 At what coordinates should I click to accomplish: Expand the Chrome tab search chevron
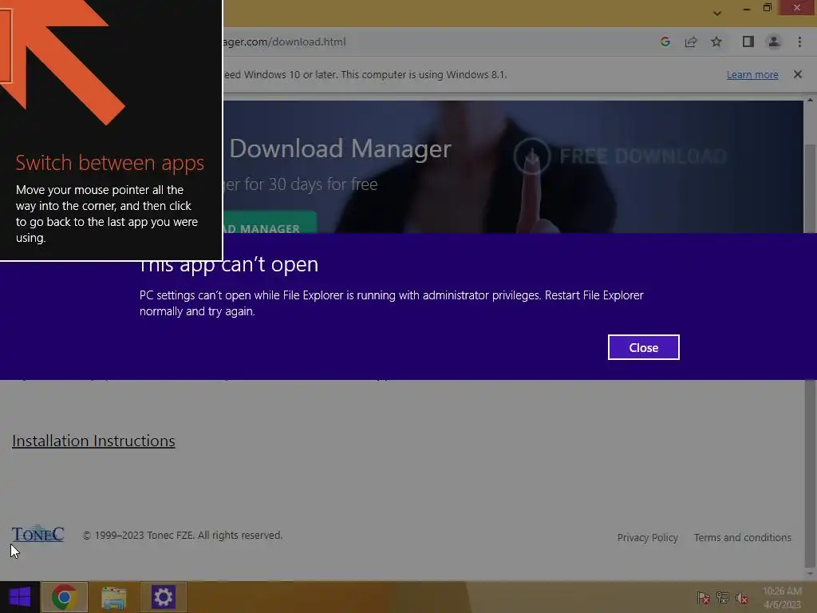point(717,14)
